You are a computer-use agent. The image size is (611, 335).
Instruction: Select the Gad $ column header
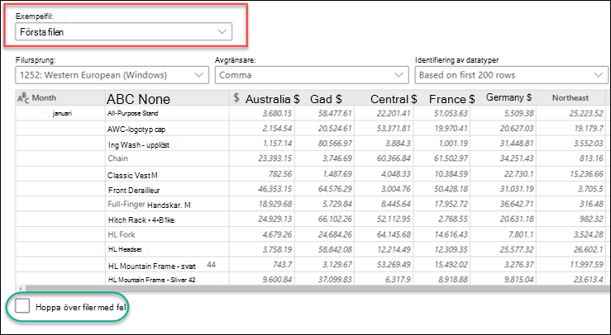point(325,98)
